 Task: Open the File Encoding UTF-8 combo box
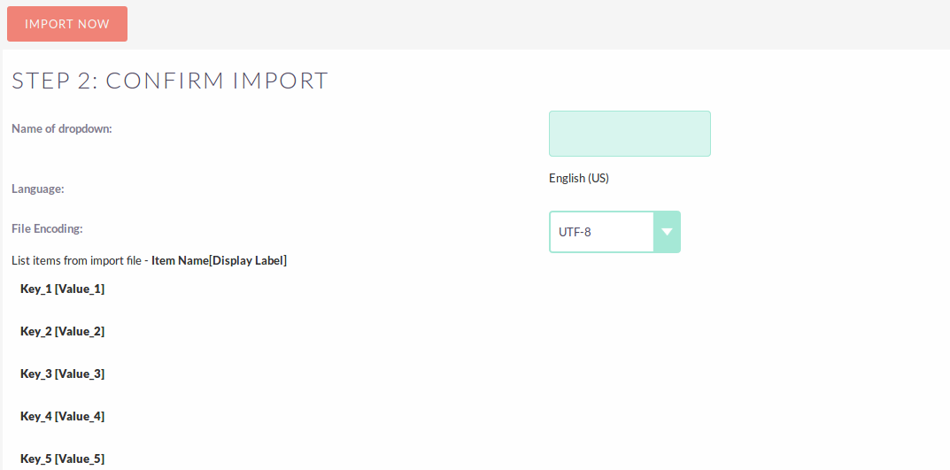(x=601, y=232)
